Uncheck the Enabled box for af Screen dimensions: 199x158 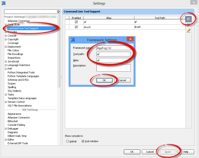click(x=76, y=22)
